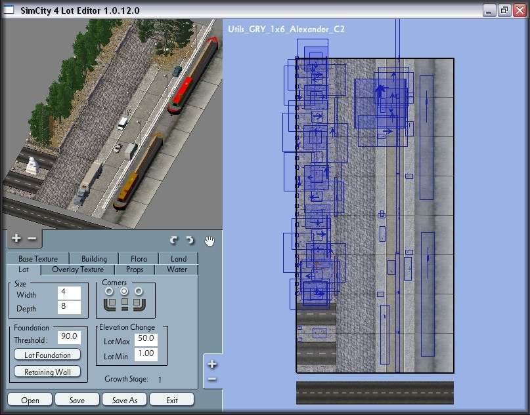Edit the lot Depth field

[69, 307]
